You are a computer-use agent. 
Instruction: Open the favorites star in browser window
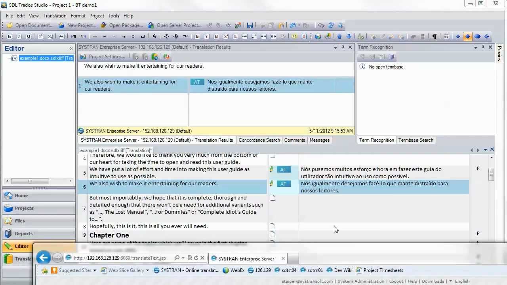pyautogui.click(x=45, y=270)
